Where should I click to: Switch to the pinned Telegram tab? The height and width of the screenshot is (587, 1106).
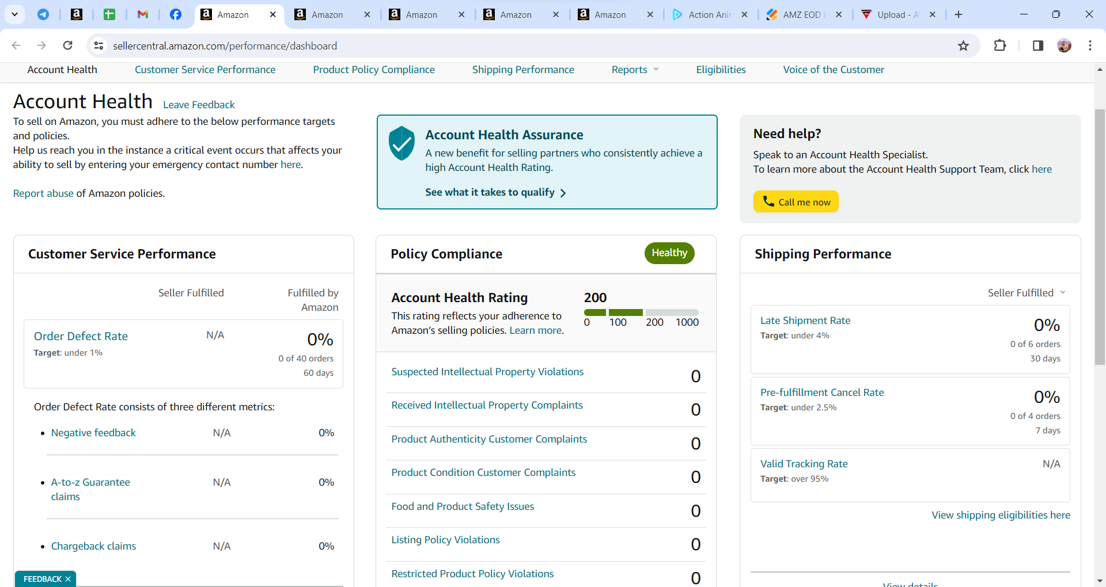[43, 14]
